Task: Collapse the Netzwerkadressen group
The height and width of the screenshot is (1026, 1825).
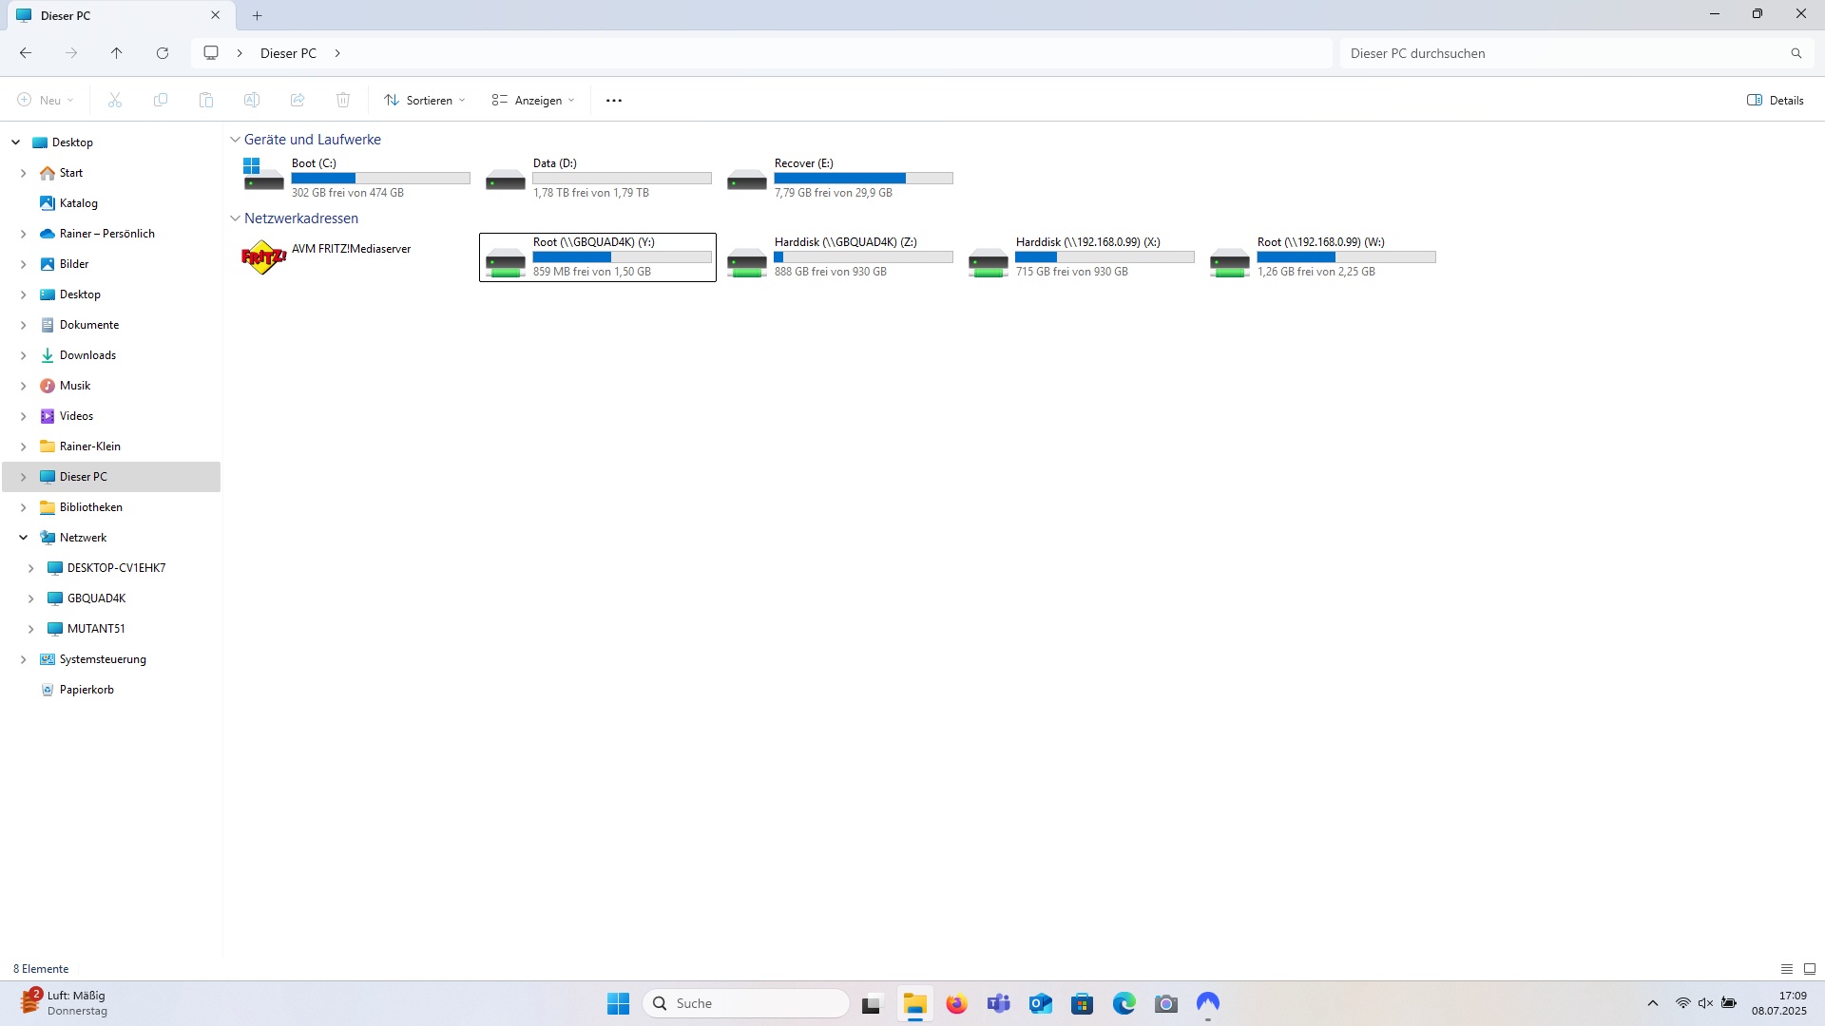Action: [x=235, y=218]
